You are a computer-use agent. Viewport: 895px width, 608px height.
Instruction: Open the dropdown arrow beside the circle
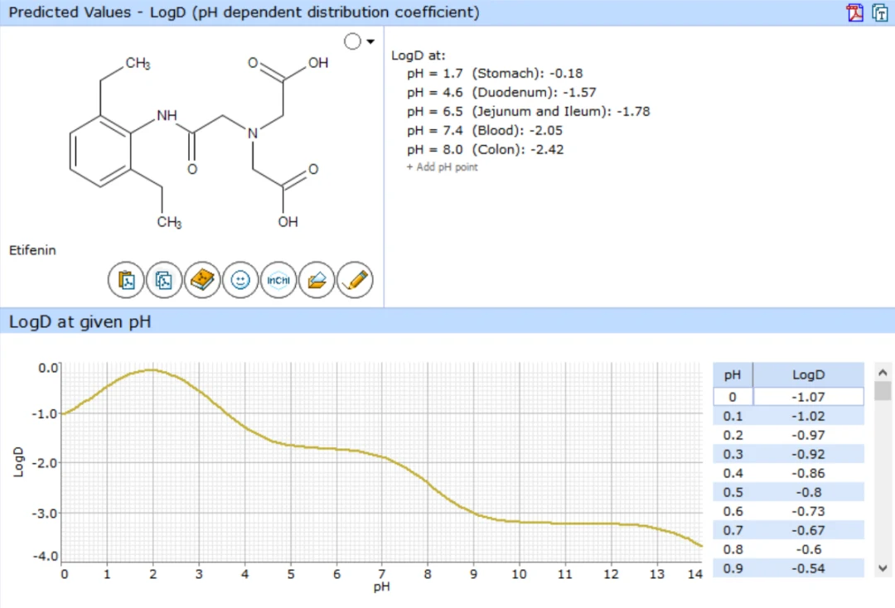370,41
